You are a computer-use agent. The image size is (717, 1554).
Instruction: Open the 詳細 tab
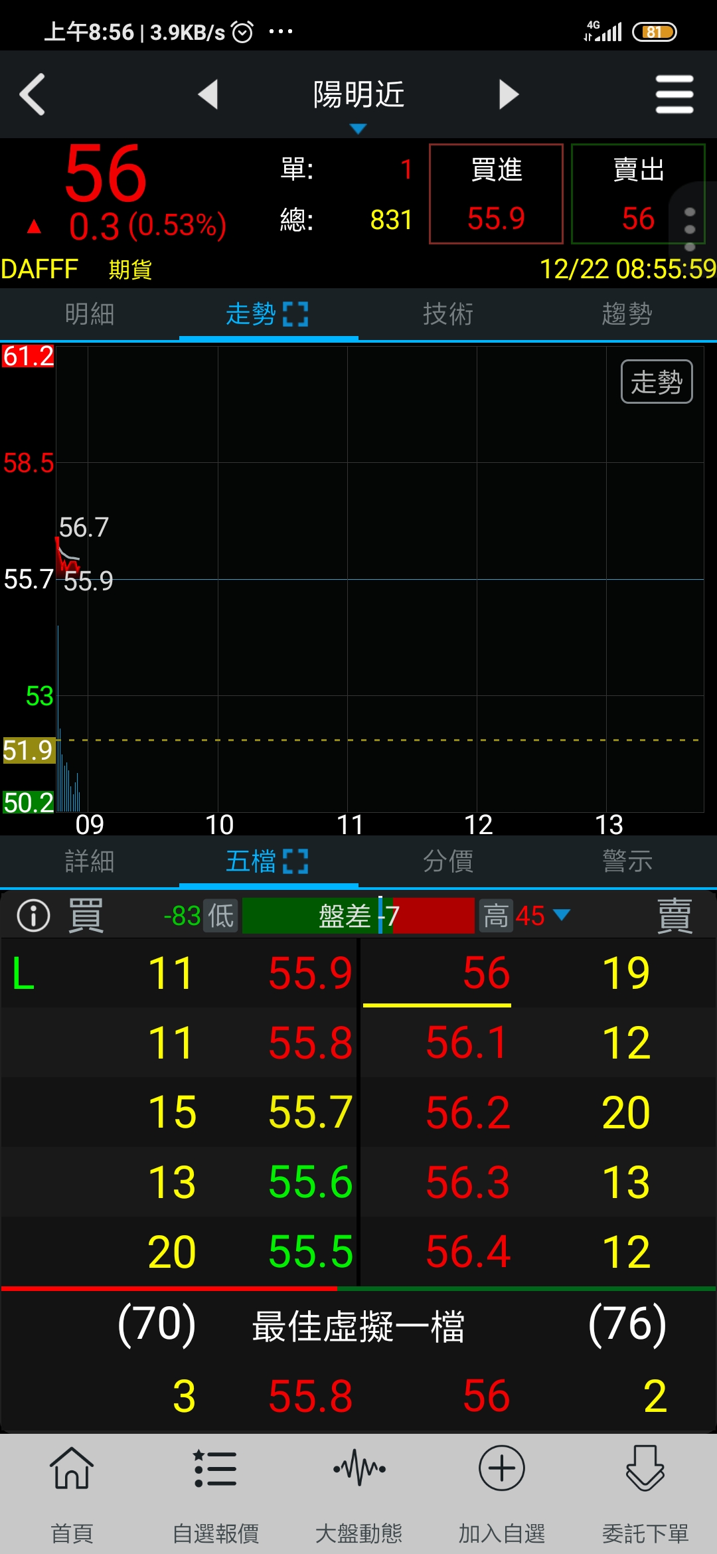[x=90, y=861]
